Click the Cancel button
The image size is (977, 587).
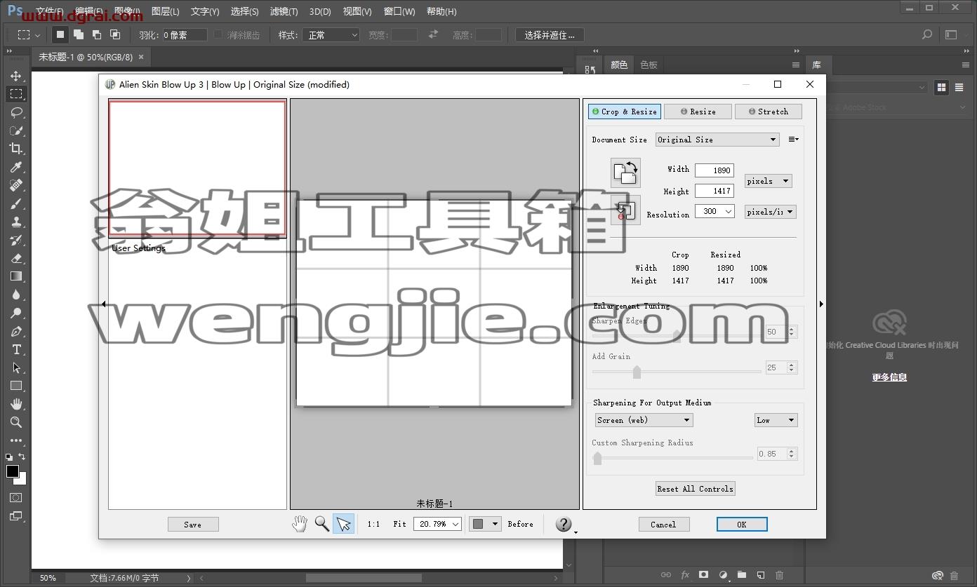664,525
